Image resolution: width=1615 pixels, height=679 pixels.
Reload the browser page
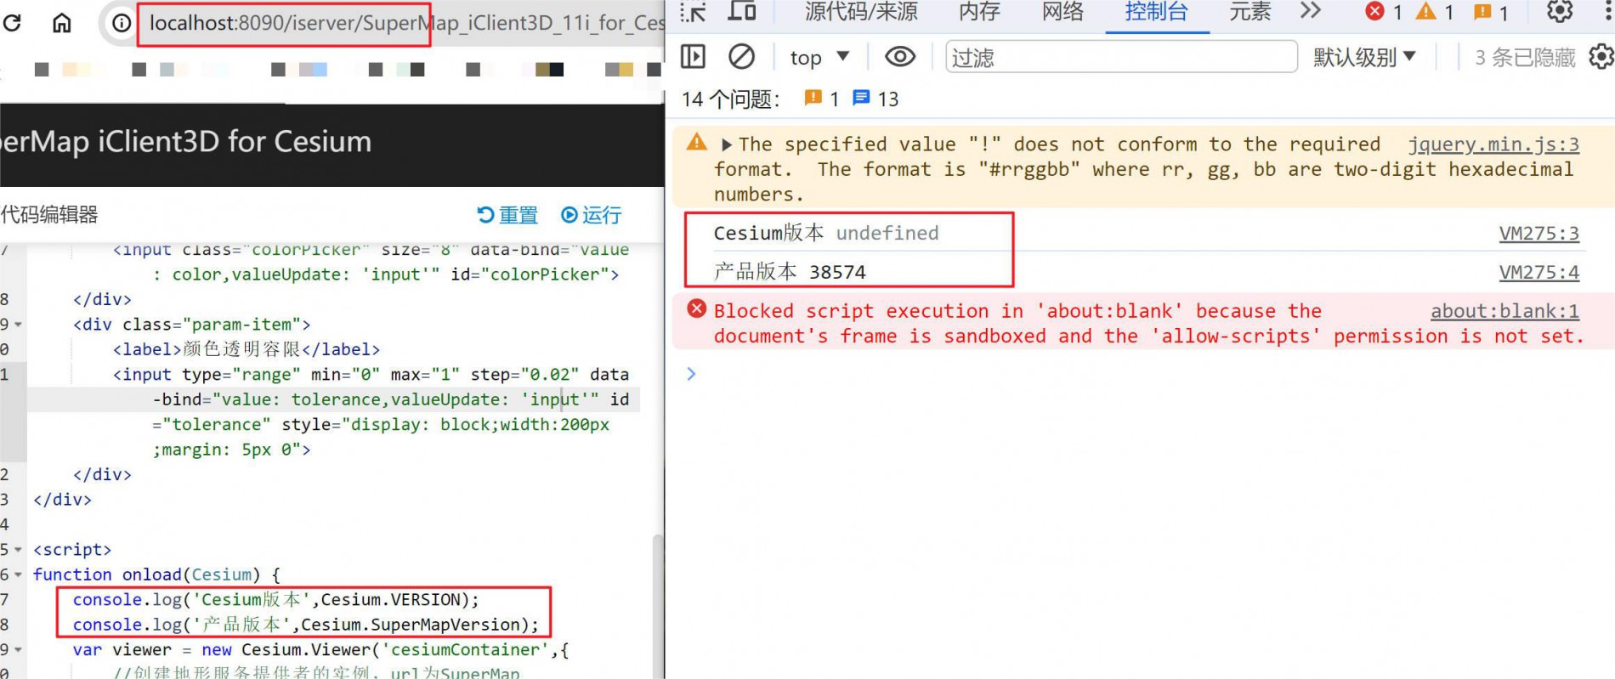(x=12, y=23)
